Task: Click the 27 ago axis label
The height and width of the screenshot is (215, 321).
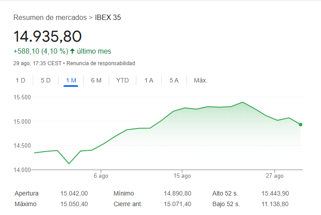Action: coord(275,176)
